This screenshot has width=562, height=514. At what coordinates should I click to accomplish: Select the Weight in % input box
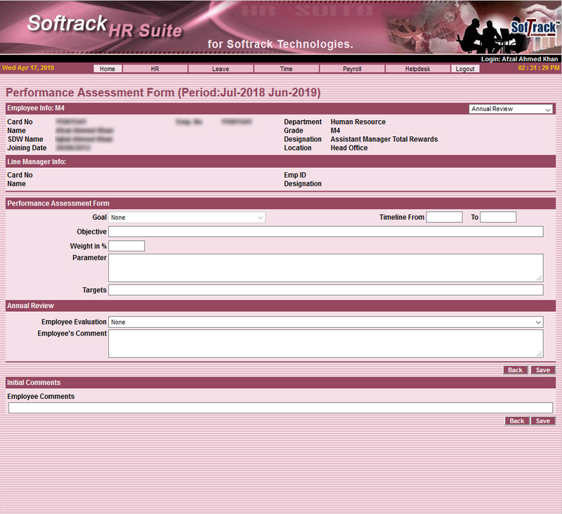[126, 246]
